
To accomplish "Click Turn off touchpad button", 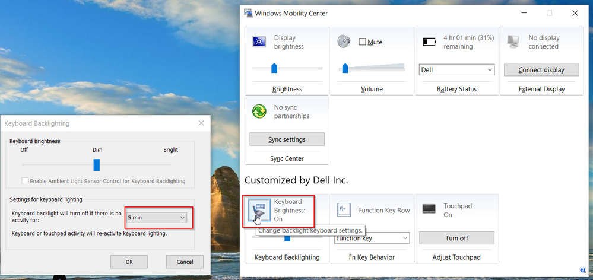I will pyautogui.click(x=456, y=238).
